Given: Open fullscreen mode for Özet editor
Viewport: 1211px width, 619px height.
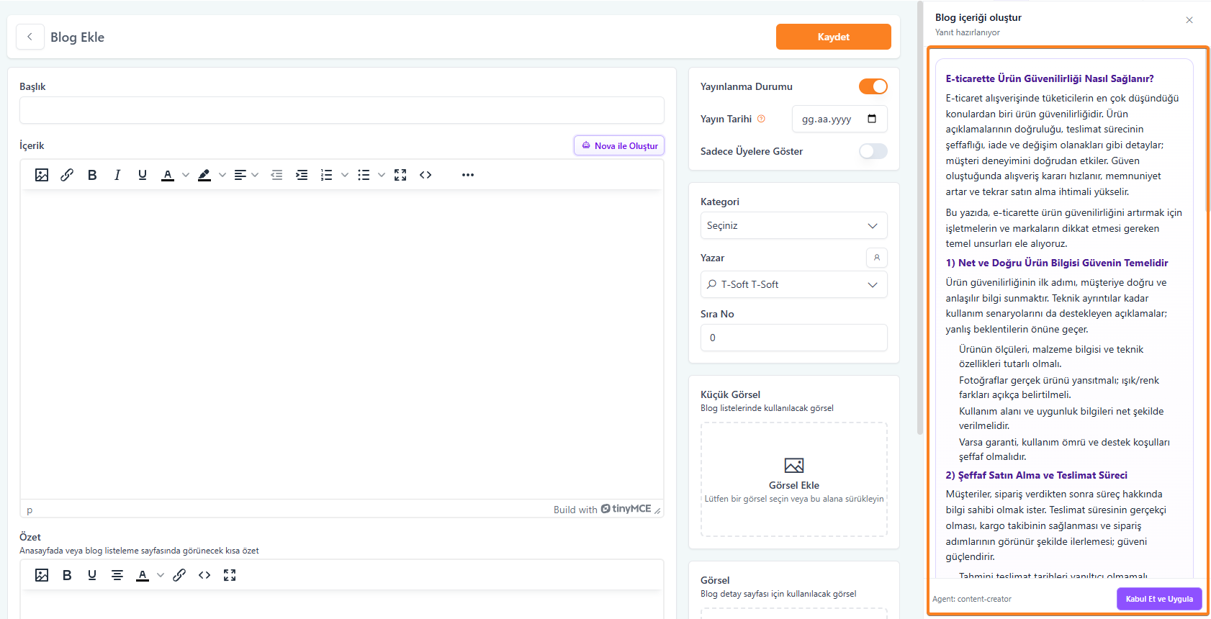Looking at the screenshot, I should 230,575.
